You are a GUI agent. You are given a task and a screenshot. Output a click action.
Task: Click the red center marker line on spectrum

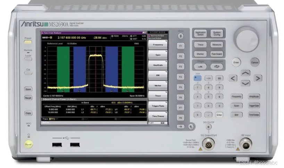click(95, 70)
